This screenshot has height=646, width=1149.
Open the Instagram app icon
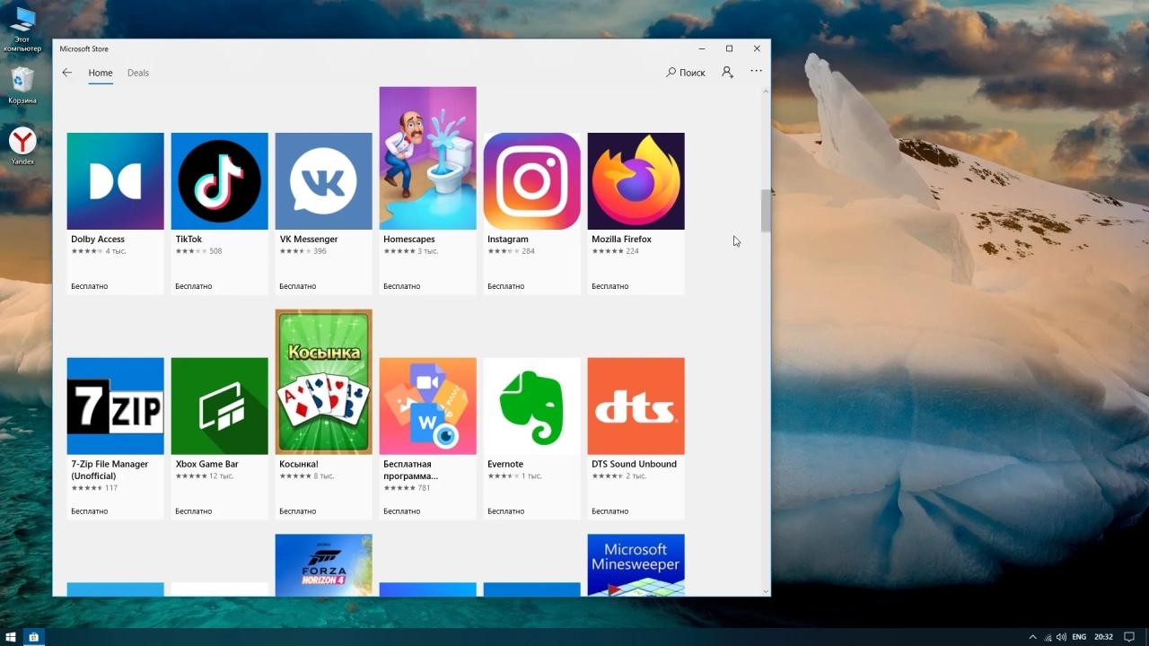coord(532,181)
